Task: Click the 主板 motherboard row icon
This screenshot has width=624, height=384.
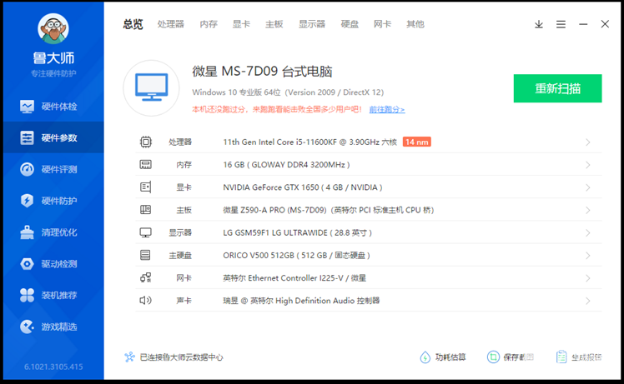Action: coord(146,209)
